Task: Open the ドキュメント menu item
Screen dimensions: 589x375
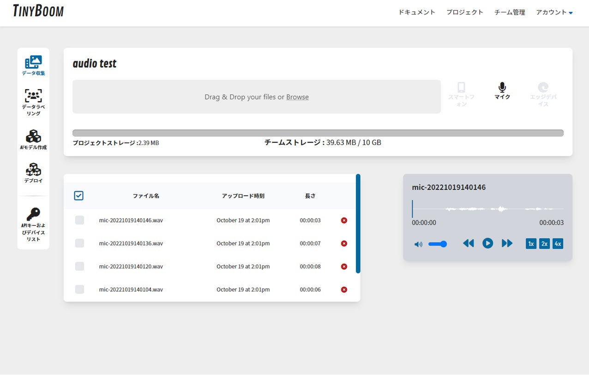Action: click(x=417, y=12)
